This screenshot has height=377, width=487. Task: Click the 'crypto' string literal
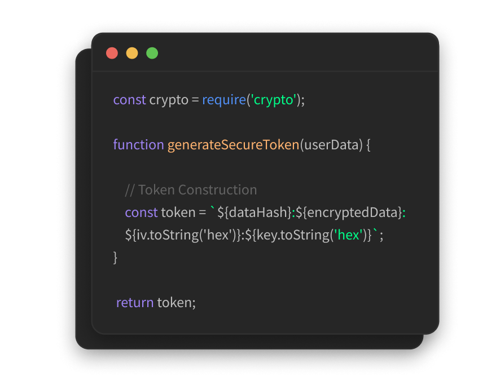point(273,100)
